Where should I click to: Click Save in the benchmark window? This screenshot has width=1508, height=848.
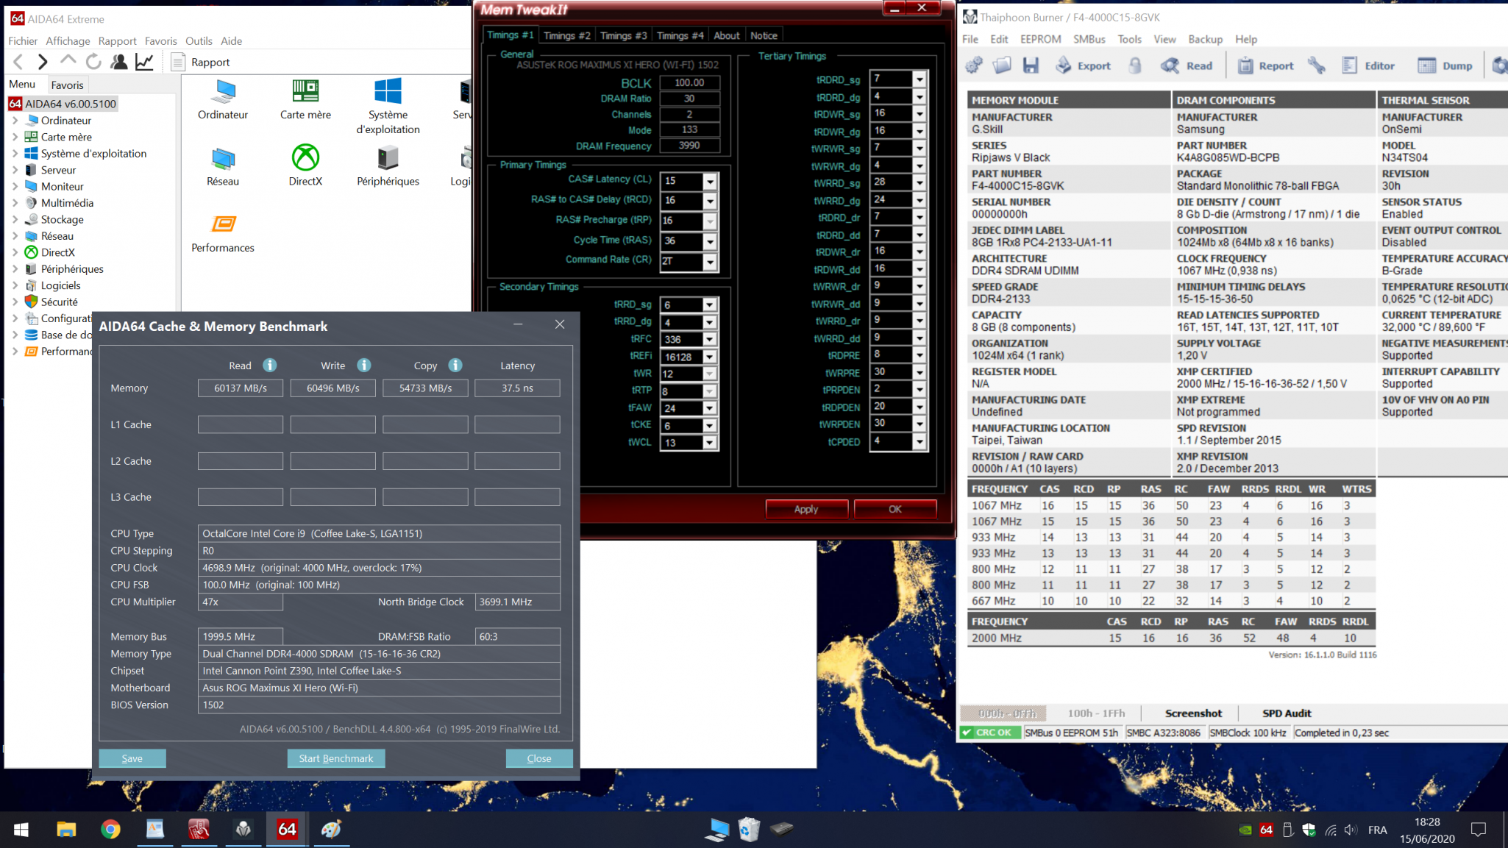tap(132, 758)
